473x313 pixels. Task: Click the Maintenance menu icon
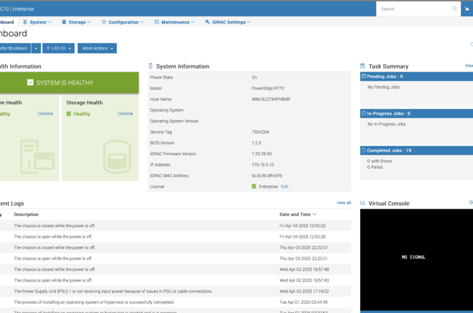pos(156,22)
